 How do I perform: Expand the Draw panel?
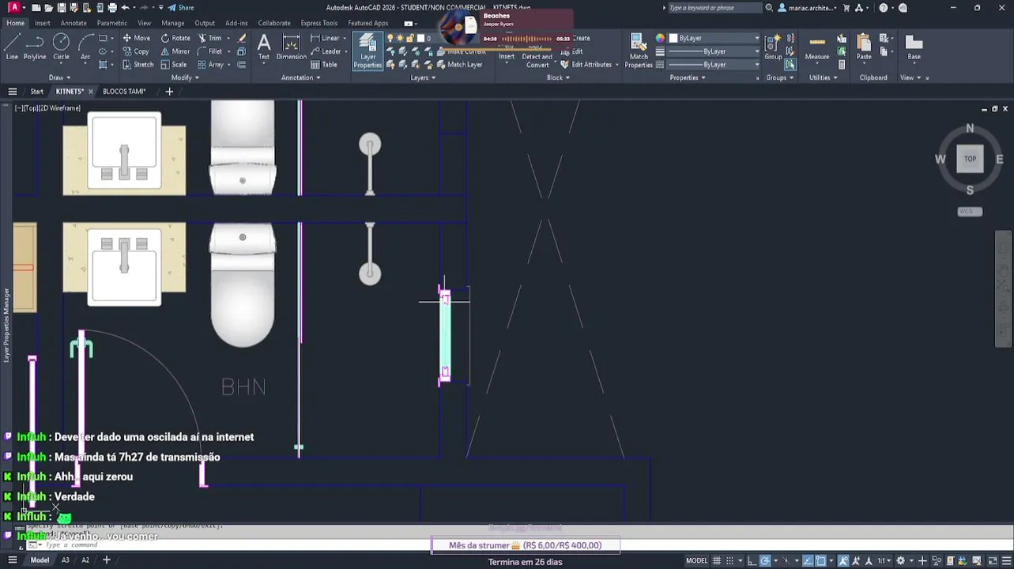(59, 77)
